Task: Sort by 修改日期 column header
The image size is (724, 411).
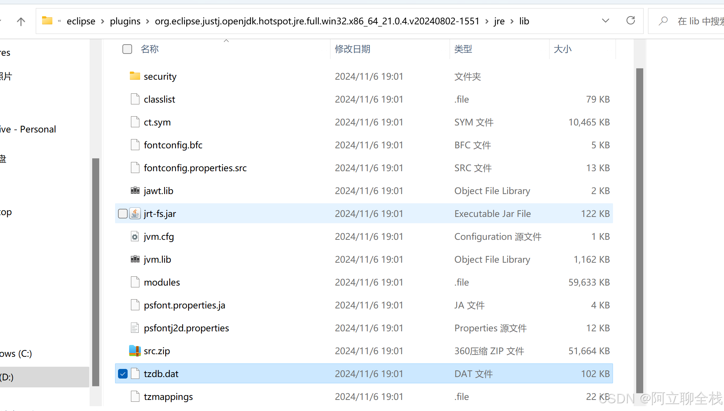Action: click(353, 49)
